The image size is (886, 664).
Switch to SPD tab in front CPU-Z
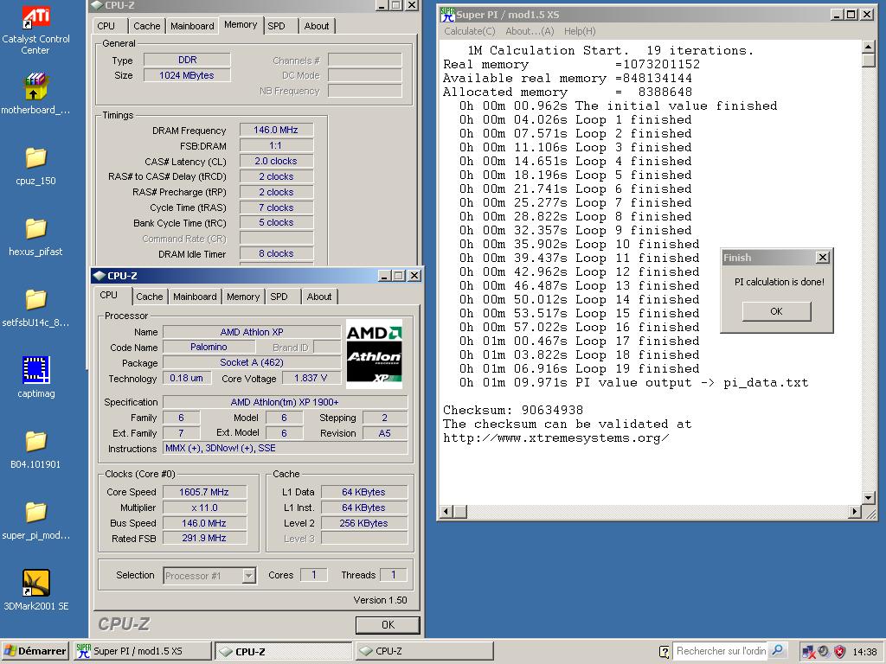coord(279,297)
